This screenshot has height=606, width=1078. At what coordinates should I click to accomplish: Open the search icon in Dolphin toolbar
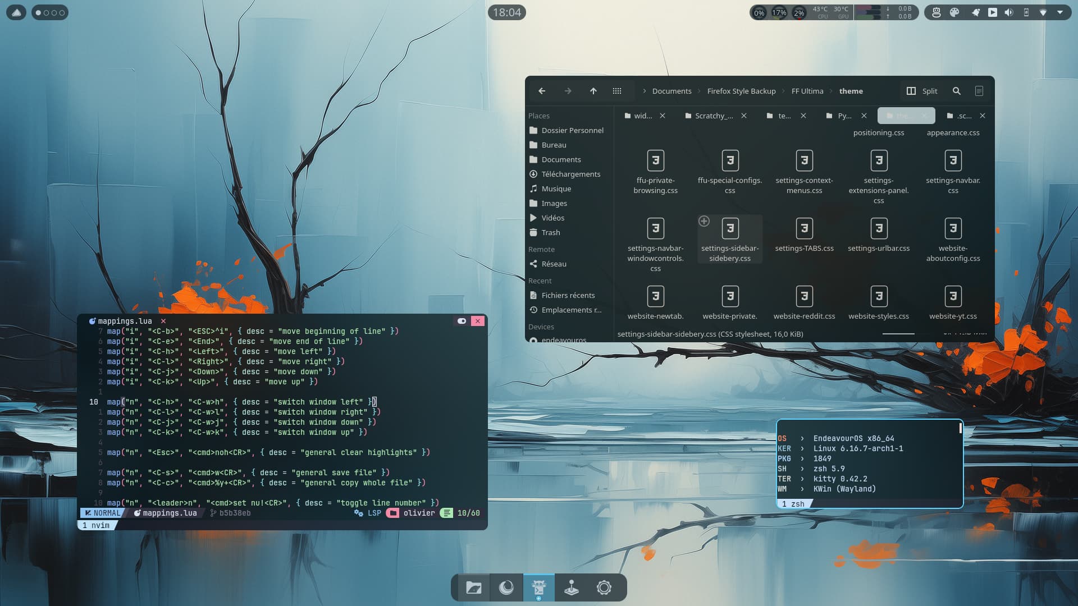point(957,91)
